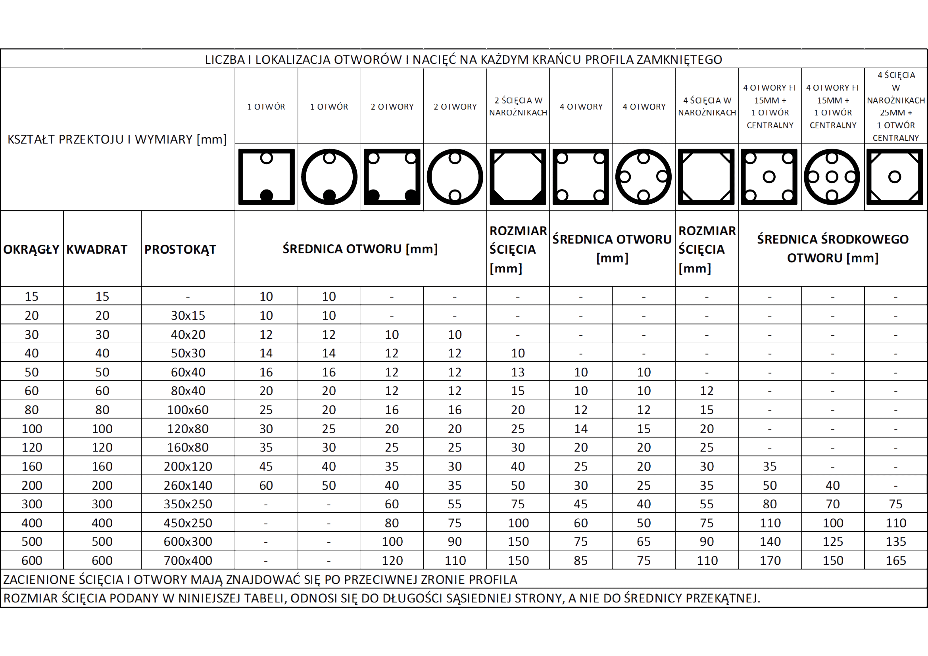Click '2 OTWORY' header above square diagram
This screenshot has height=656, width=928.
click(392, 107)
